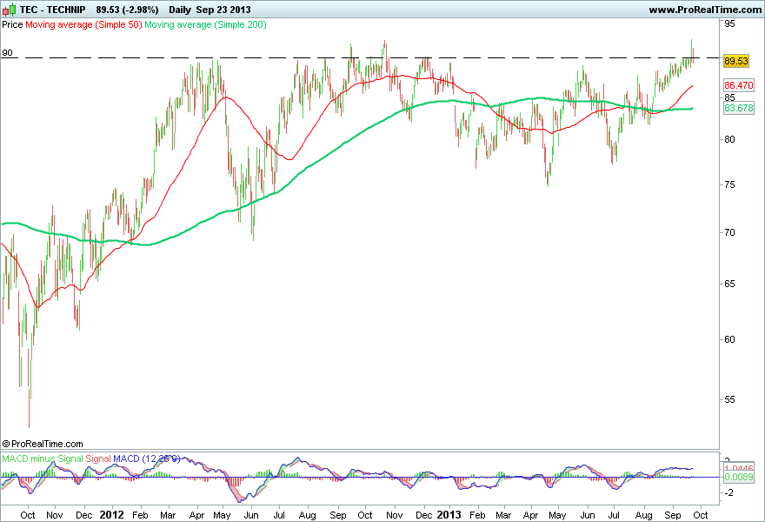Click the Sep label before the final Oct
The width and height of the screenshot is (765, 522).
tap(673, 515)
